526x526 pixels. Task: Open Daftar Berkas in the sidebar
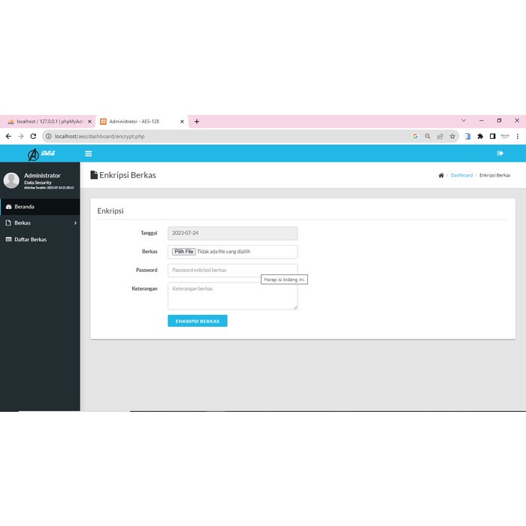(40, 240)
